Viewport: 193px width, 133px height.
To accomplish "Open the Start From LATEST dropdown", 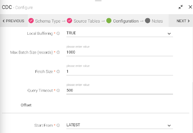I will [120, 125].
